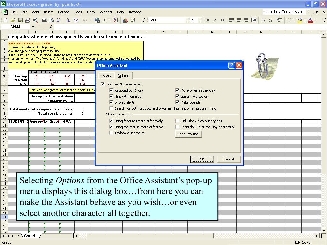The image size is (327, 245).
Task: Select the Sheet1 worksheet tab
Action: pos(31,236)
